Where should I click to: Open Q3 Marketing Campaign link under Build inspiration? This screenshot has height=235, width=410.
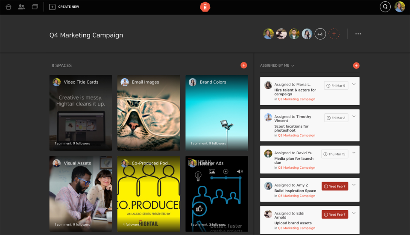pos(296,196)
